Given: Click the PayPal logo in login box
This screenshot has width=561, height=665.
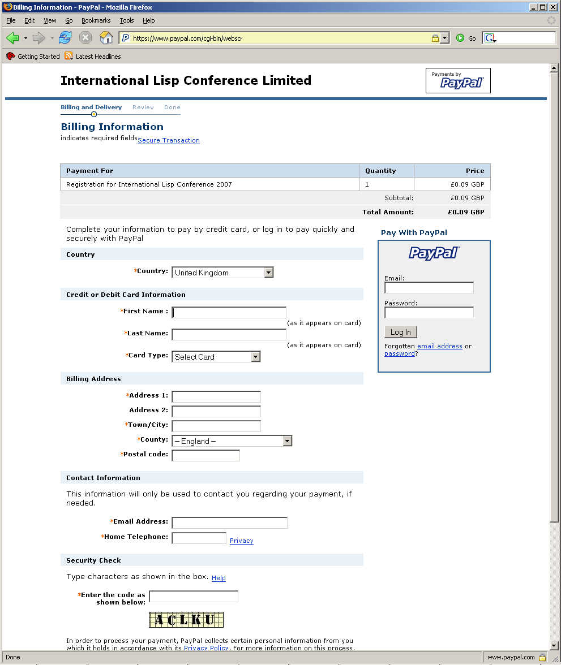Looking at the screenshot, I should pos(434,253).
